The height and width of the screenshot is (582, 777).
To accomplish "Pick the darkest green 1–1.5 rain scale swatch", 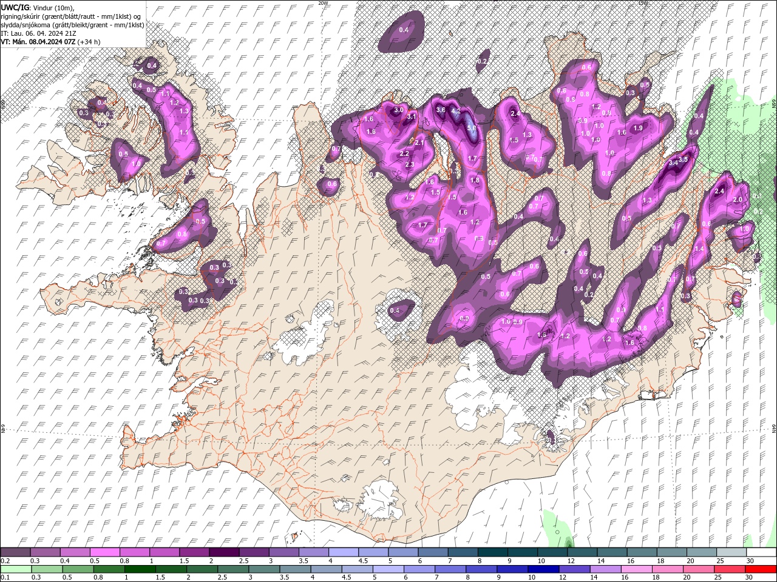I will point(140,569).
